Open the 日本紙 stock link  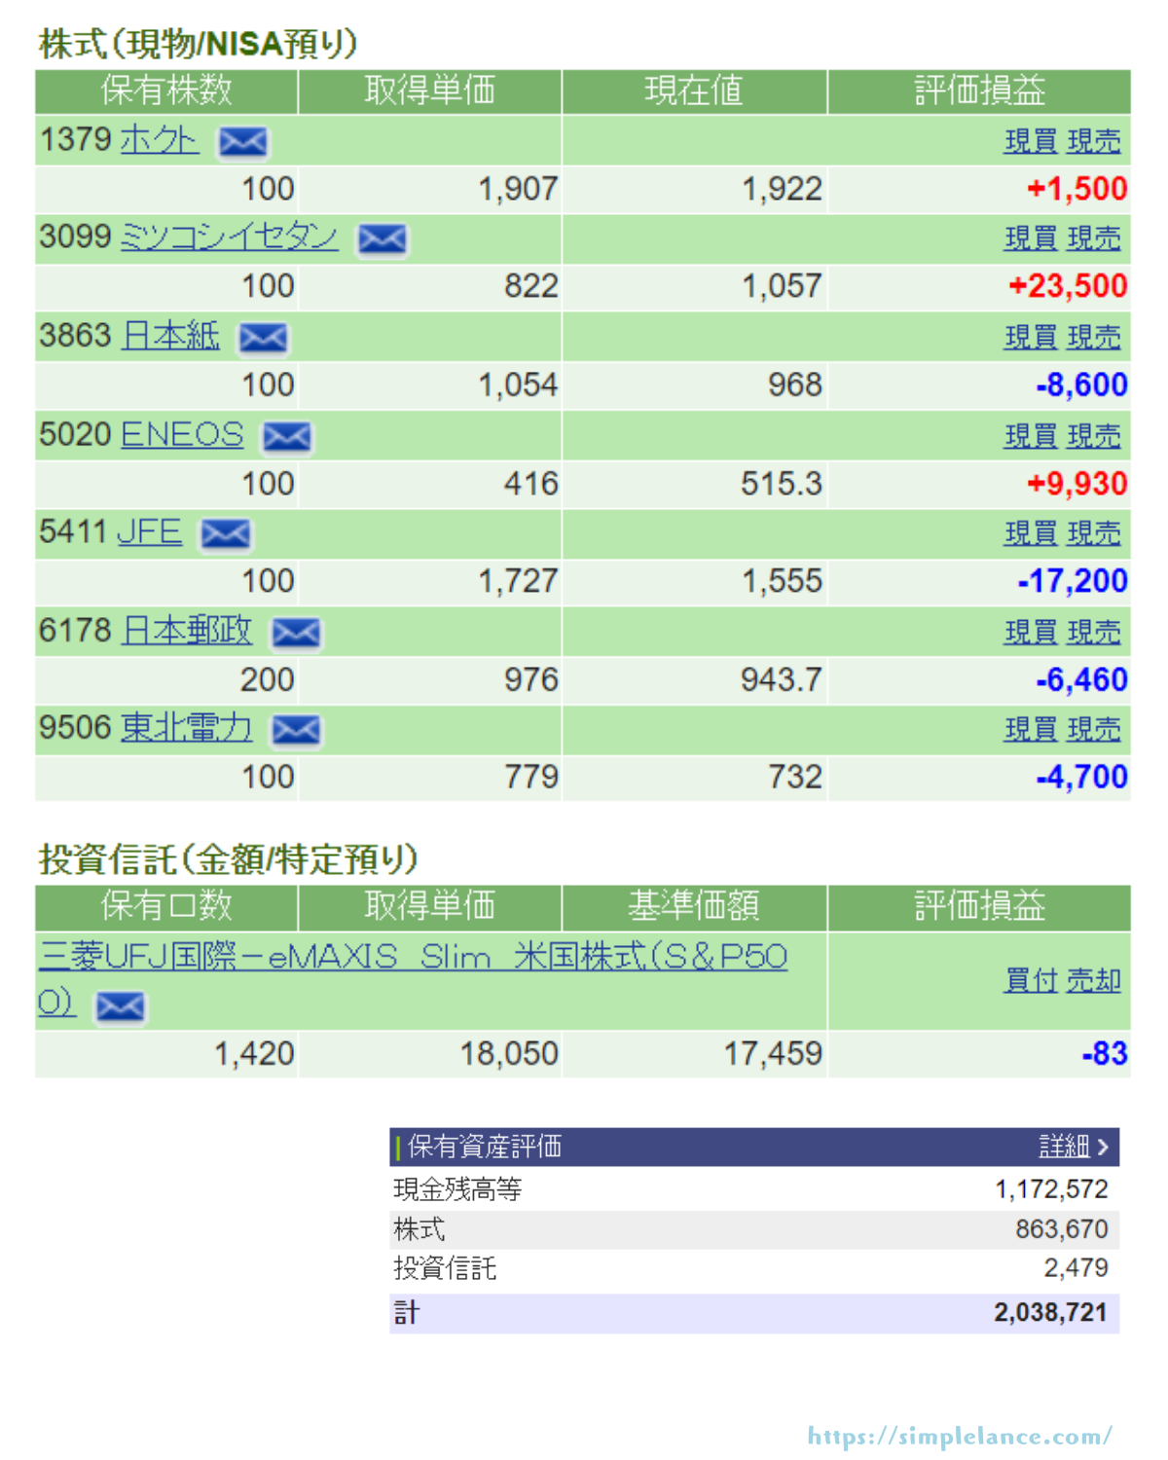tap(171, 336)
